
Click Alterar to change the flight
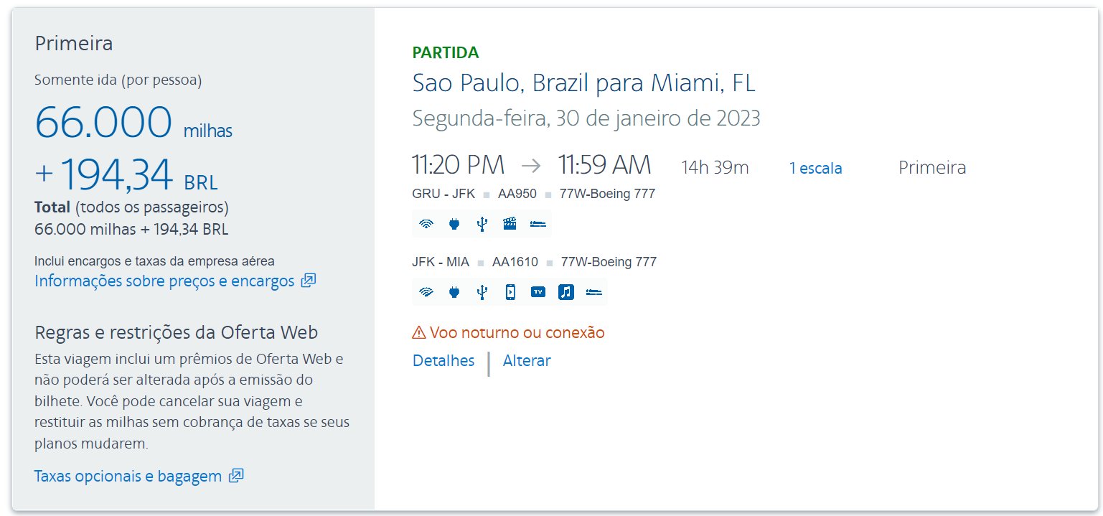pyautogui.click(x=527, y=360)
